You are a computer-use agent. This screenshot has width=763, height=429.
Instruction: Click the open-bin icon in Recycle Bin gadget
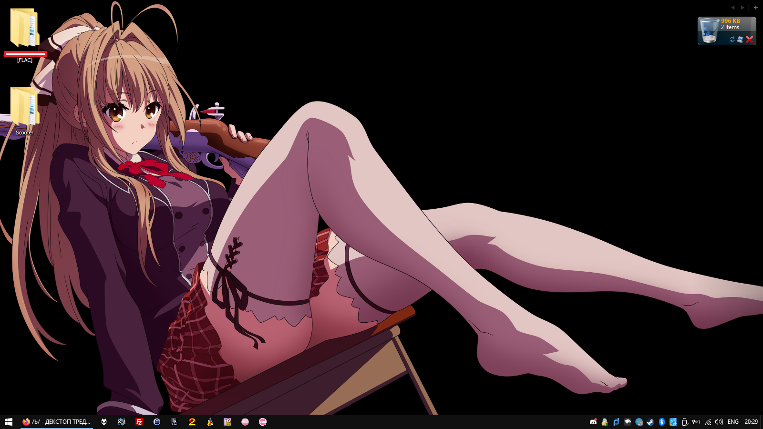pos(740,40)
